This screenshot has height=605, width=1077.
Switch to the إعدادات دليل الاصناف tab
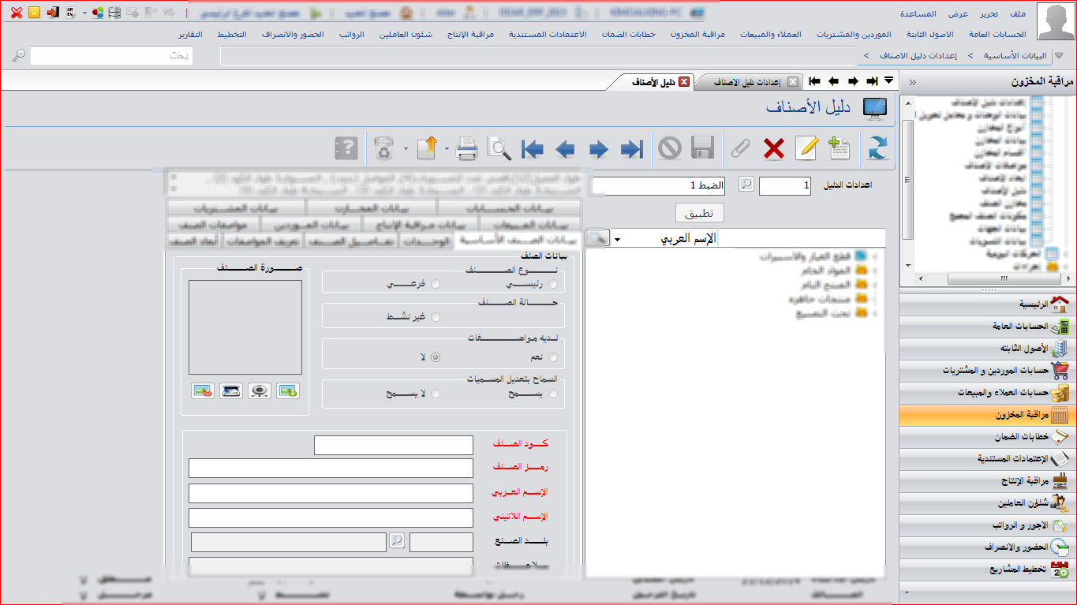pos(746,82)
